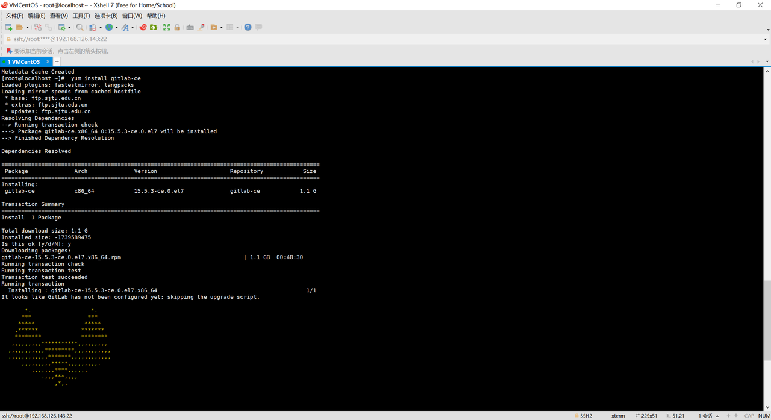Expand the color scheme dropdown arrow
Viewport: 771px width, 420px height.
(101, 27)
